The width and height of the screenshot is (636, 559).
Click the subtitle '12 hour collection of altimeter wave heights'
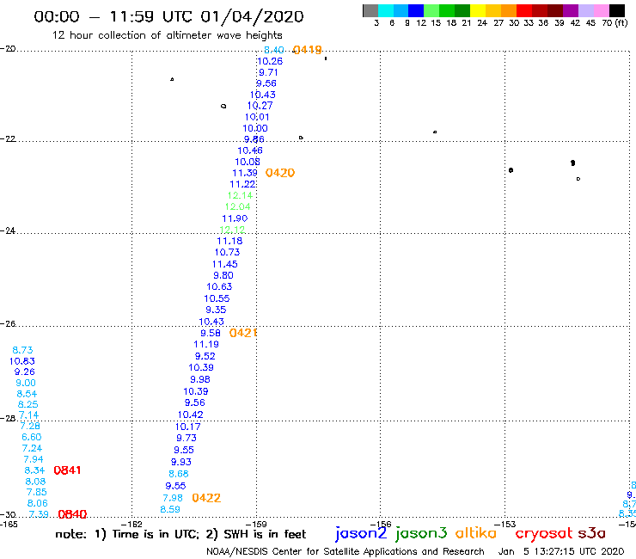[x=167, y=35]
